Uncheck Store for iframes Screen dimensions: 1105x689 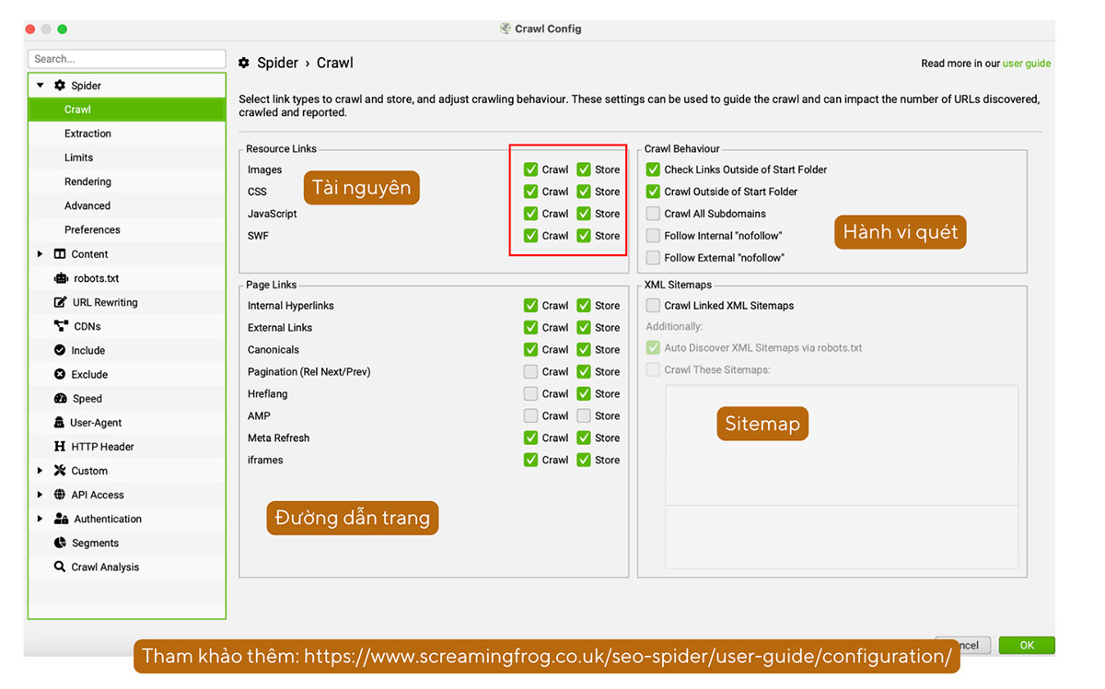[x=585, y=461]
